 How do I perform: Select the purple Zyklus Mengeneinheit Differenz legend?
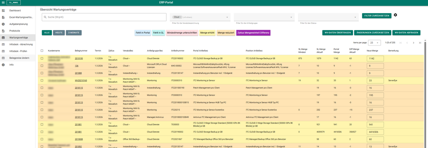coord(253,33)
